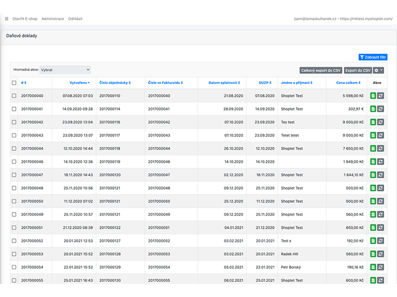Click the name cell Tetet tetet

pos(290,135)
